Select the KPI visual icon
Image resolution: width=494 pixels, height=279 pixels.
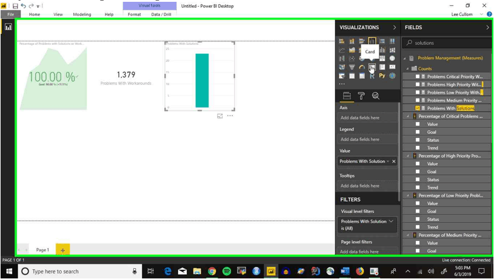pyautogui.click(x=392, y=67)
